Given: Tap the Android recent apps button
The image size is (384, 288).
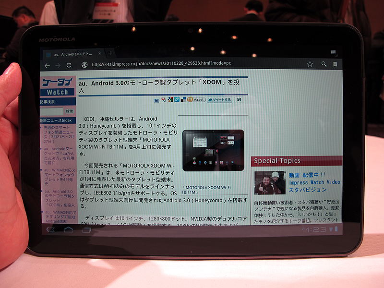Looking at the screenshot, I should point(86,230).
